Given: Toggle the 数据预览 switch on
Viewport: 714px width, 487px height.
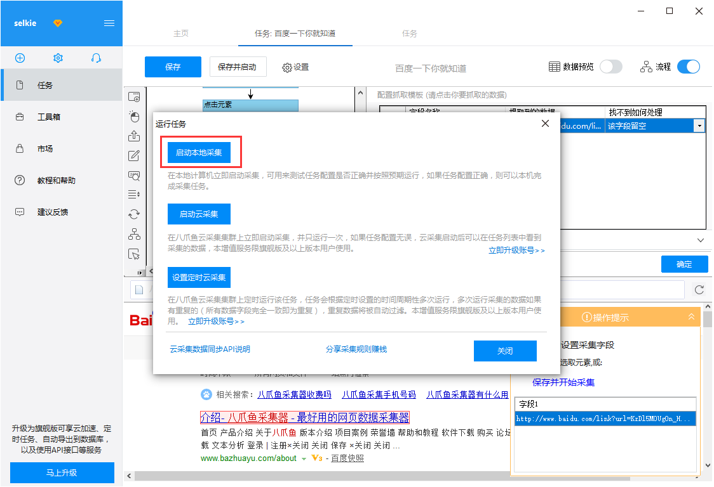Looking at the screenshot, I should click(611, 67).
